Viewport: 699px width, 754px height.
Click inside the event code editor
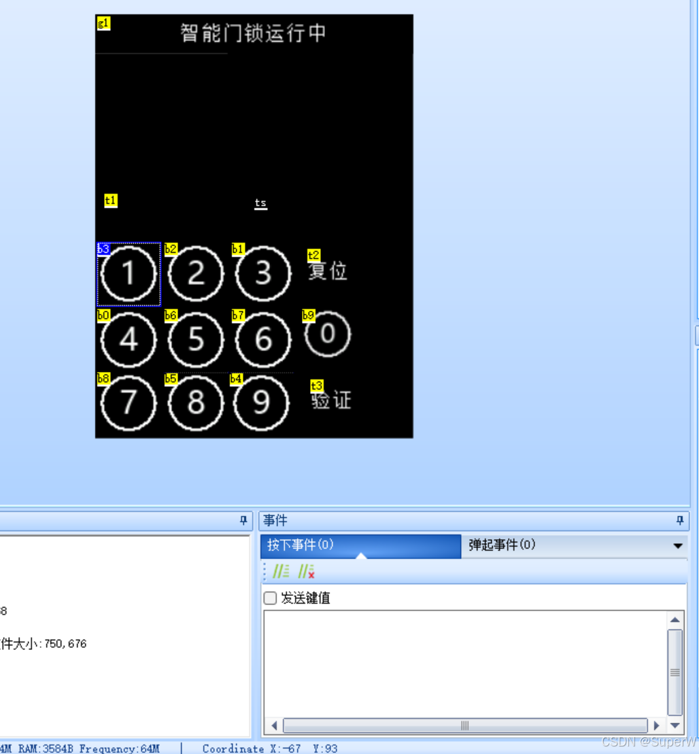pyautogui.click(x=465, y=664)
